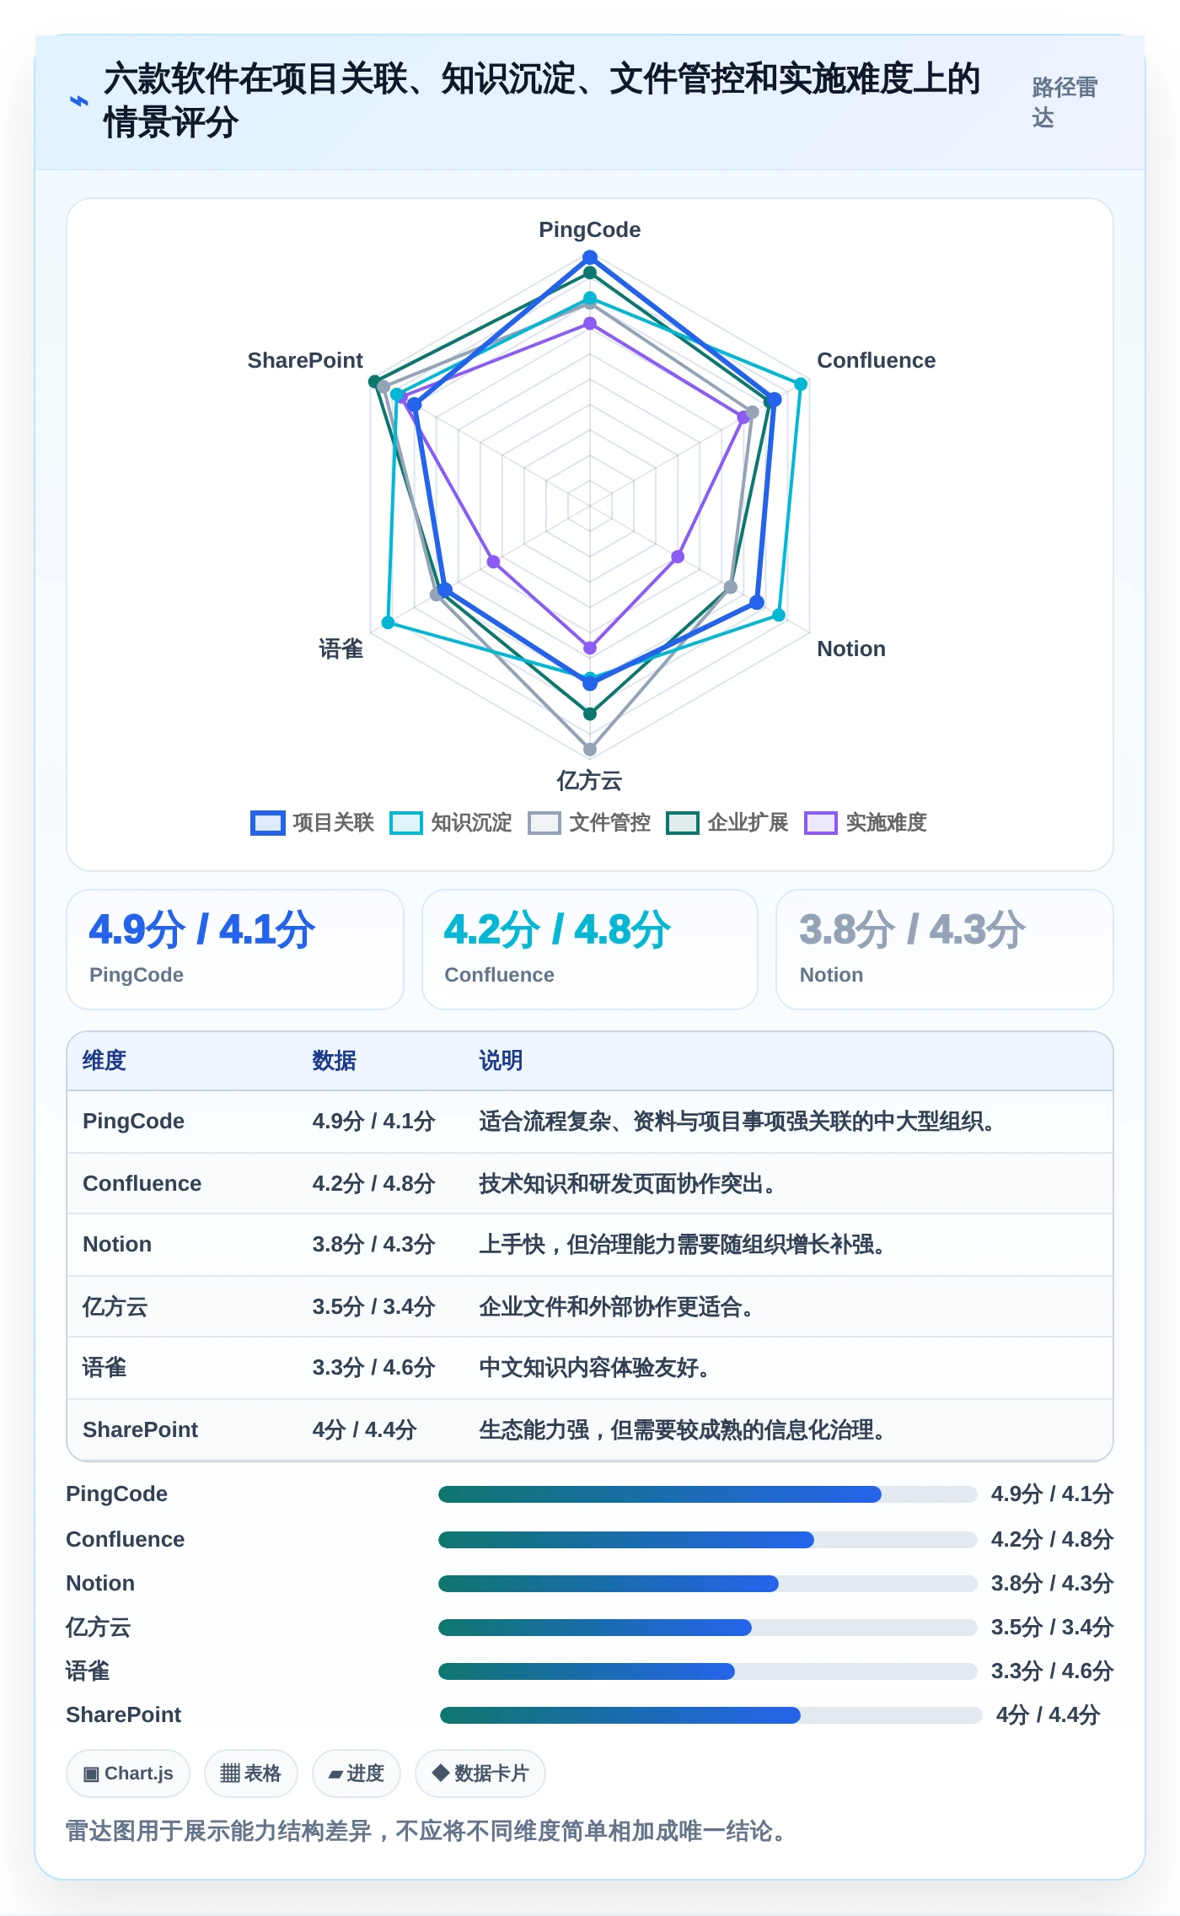Toggle the 企业扩展 legend swatch
The width and height of the screenshot is (1180, 1916).
(x=683, y=823)
